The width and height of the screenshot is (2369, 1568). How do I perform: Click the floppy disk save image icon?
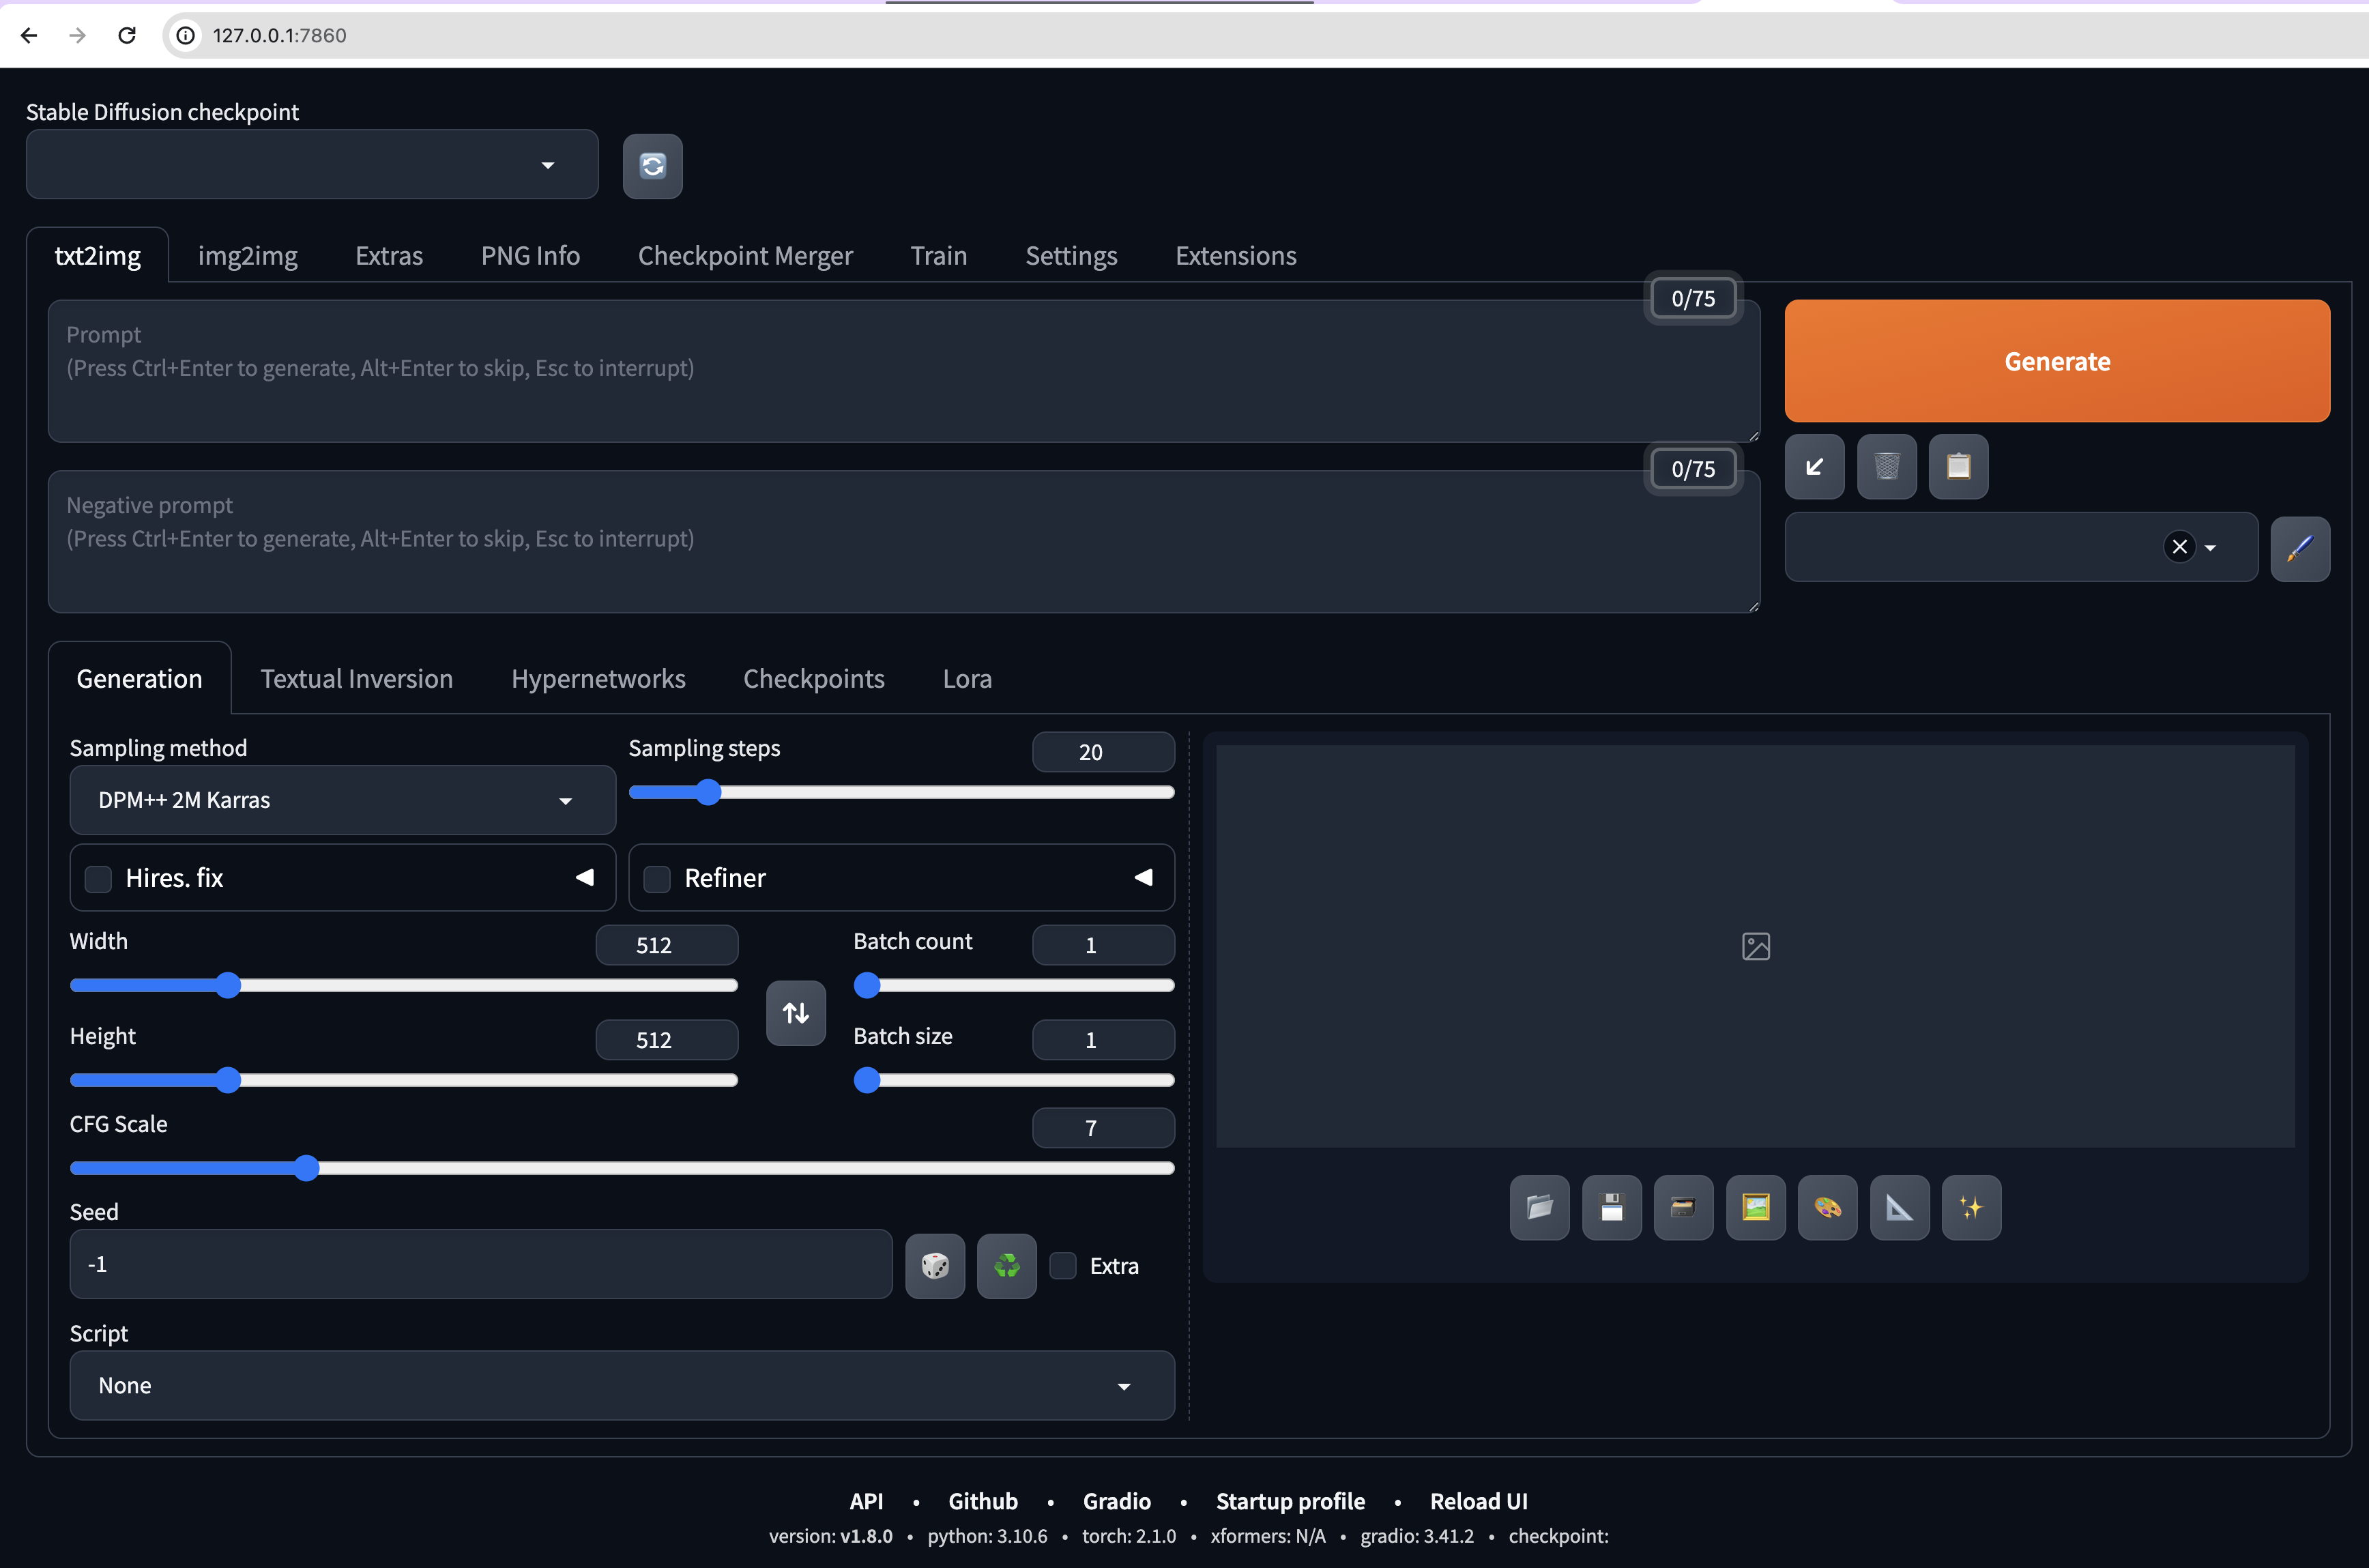pos(1611,1208)
